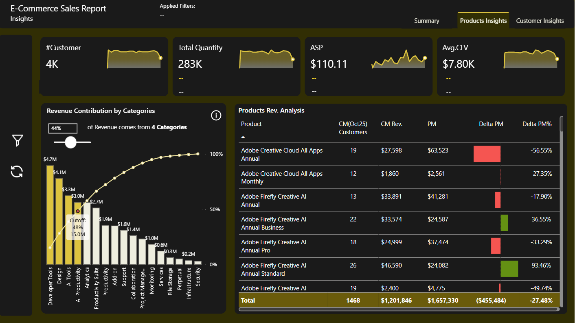Sort by the Product column header

[x=251, y=124]
